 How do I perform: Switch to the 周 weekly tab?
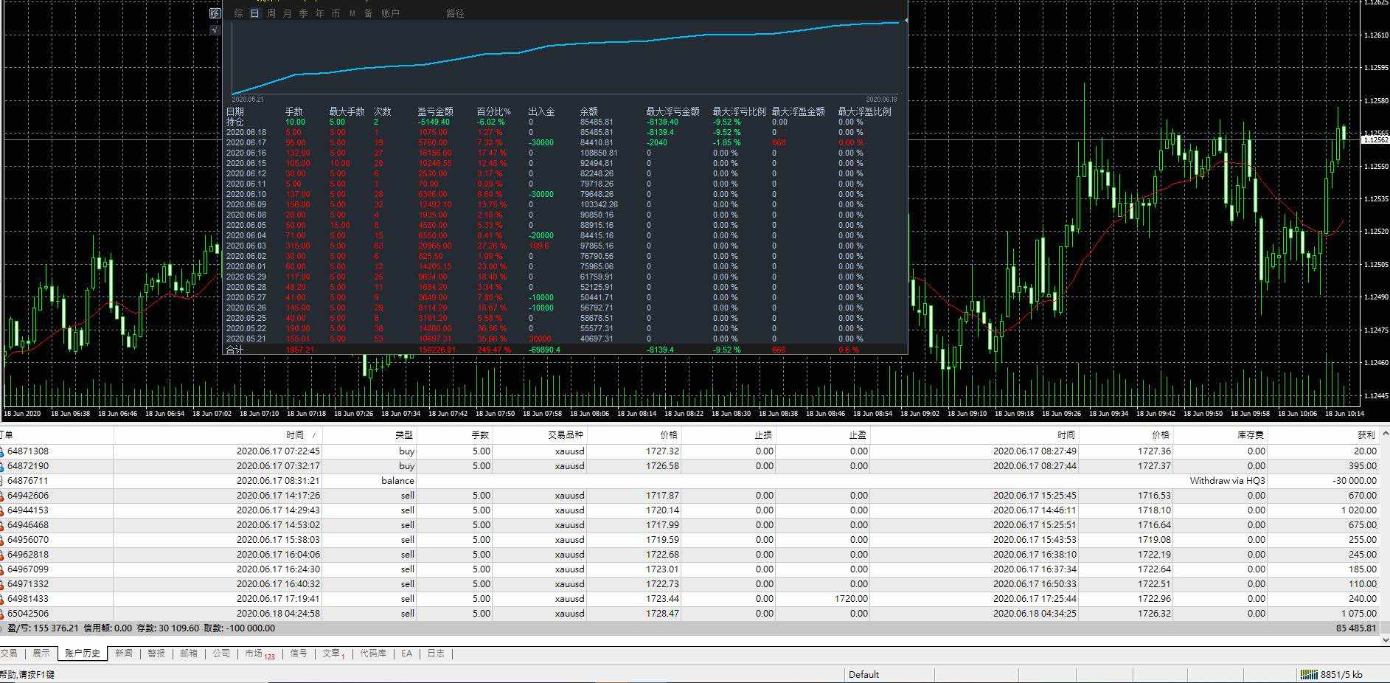271,13
